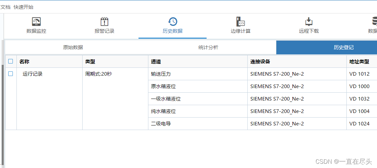
Task: Click SIEMENS S7-200_Ne-2 in 纯水箱液位 row
Action: (297, 111)
